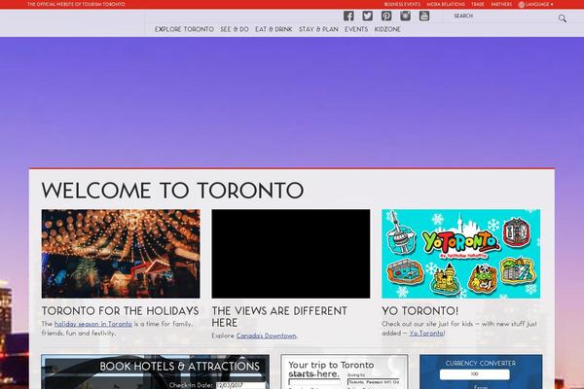Viewport: 584px width, 389px height.
Task: Open the Yo Toronto cartoon banner image
Action: (x=460, y=254)
